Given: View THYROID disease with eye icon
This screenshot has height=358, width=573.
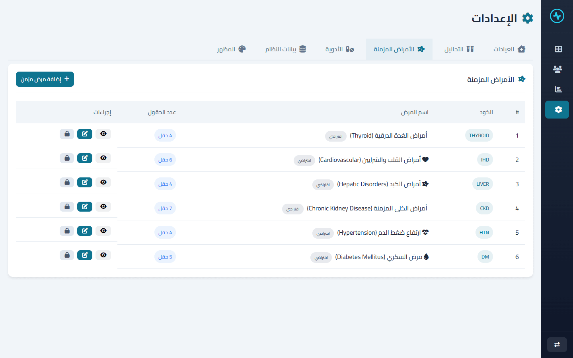Looking at the screenshot, I should [103, 134].
